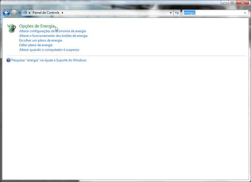The image size is (251, 182).
Task: Click the Opções de Energia battery icon
Action: 12,28
